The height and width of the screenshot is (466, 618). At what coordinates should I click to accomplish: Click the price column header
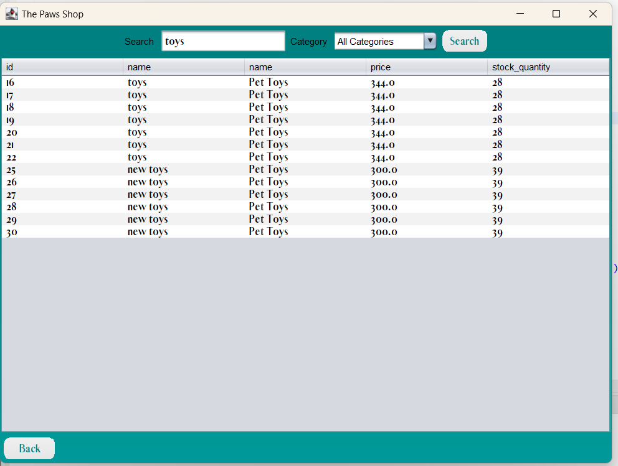point(426,67)
